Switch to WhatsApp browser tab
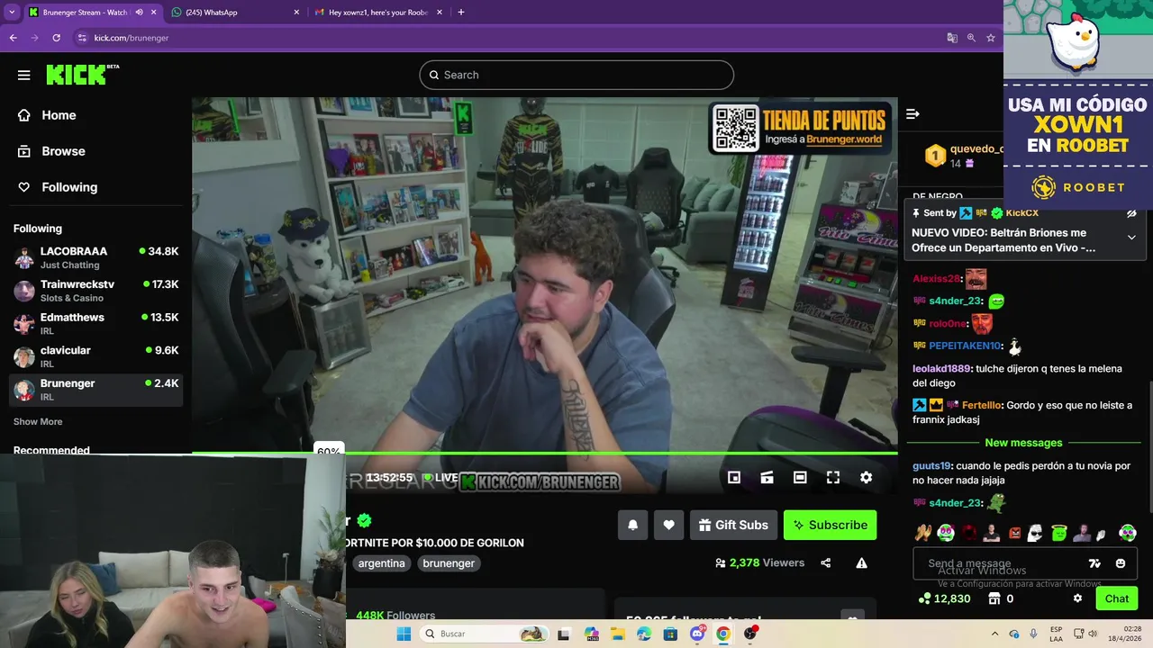 236,13
